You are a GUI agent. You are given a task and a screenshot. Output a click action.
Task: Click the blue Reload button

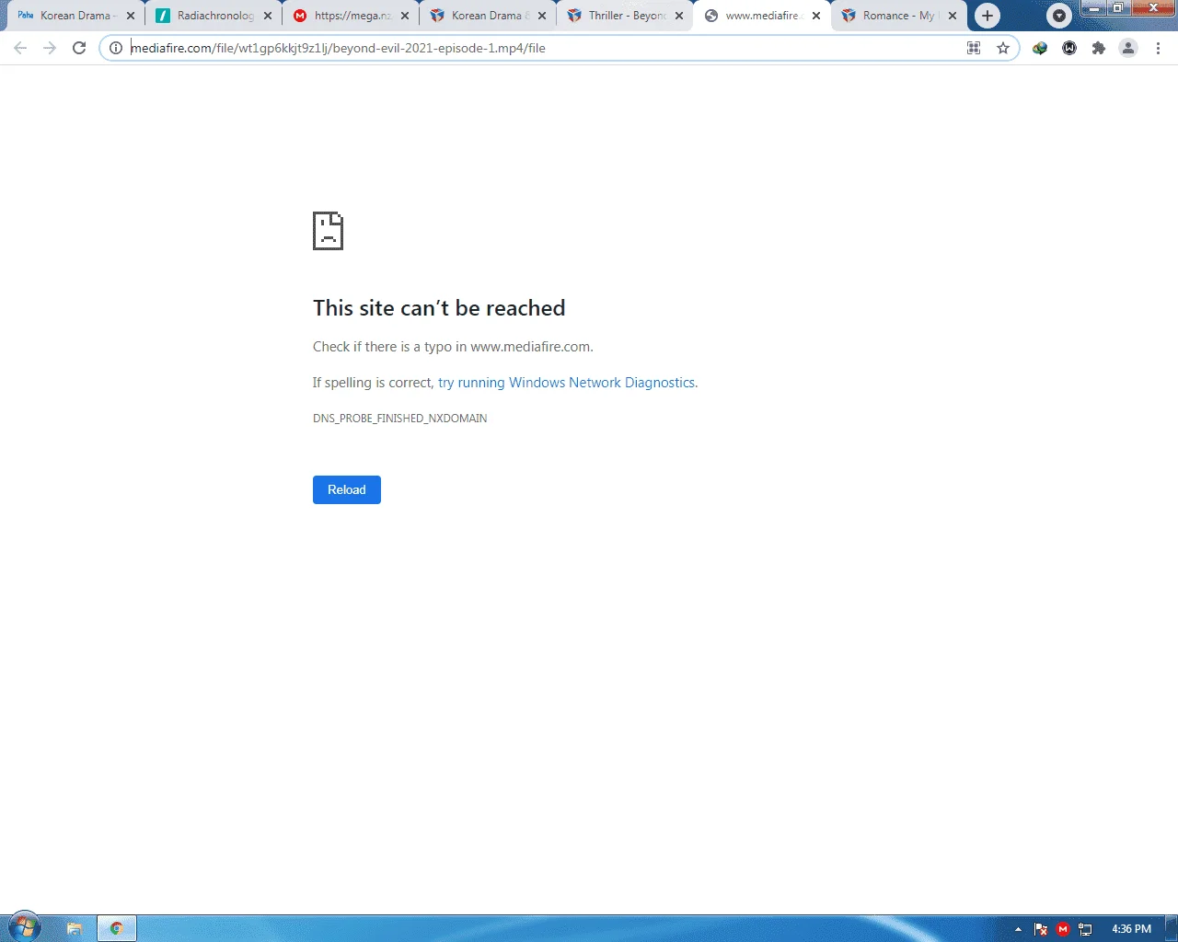(x=347, y=489)
